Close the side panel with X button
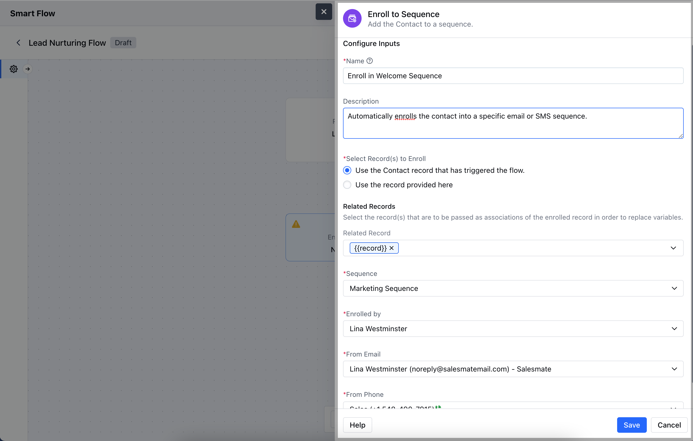This screenshot has height=441, width=693. [323, 12]
